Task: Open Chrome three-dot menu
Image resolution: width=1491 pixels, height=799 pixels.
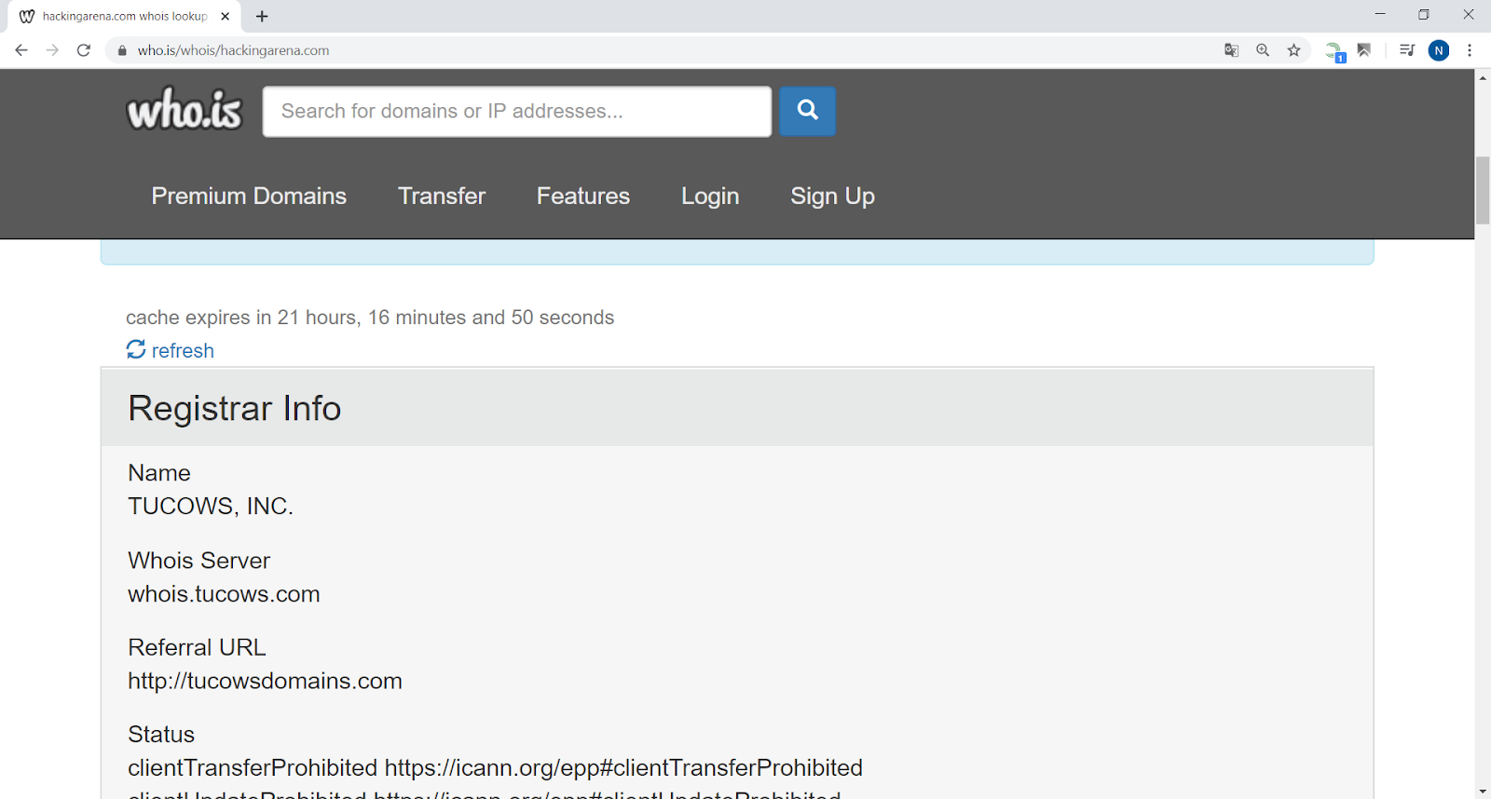Action: (1470, 50)
